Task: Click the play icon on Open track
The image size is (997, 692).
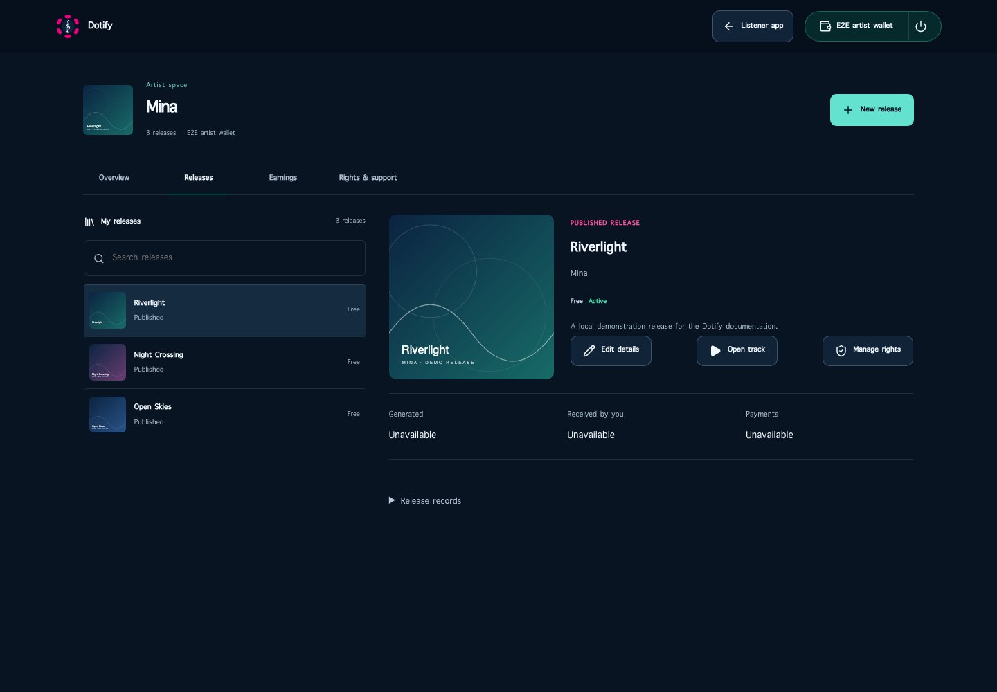Action: 715,351
